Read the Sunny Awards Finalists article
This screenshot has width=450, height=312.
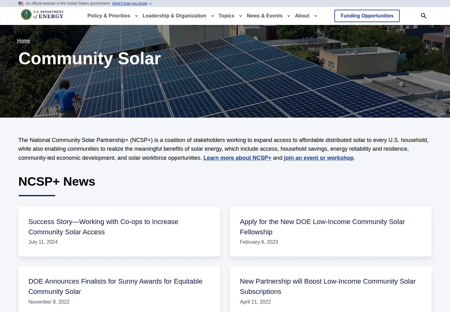pyautogui.click(x=115, y=286)
